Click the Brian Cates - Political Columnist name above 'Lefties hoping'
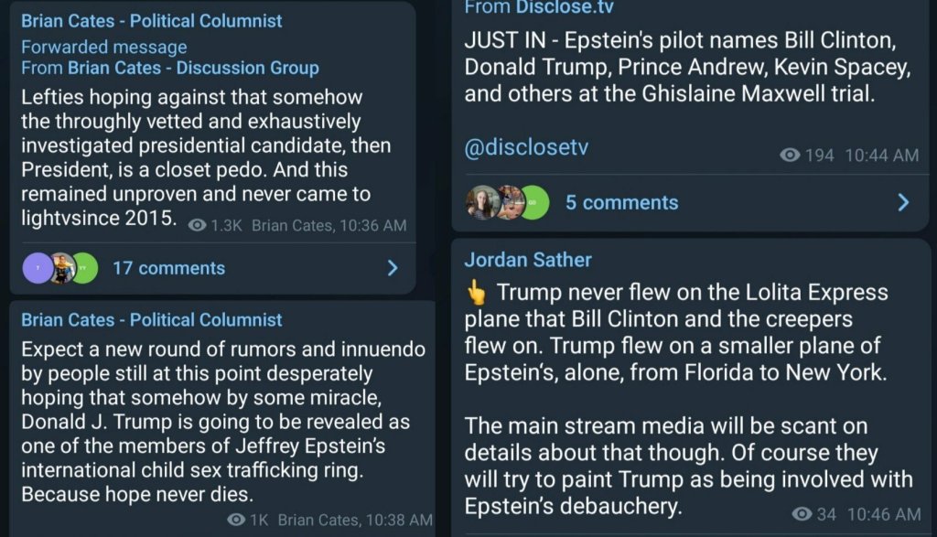 point(152,20)
